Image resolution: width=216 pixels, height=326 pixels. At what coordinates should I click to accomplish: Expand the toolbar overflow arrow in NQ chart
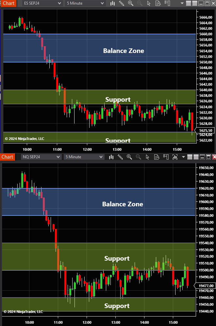tap(183, 157)
